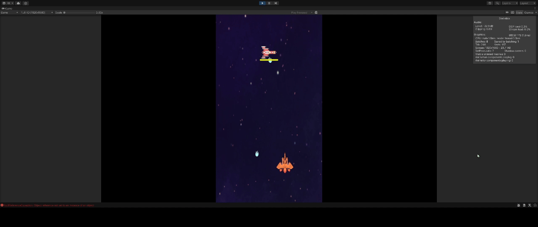Viewport: 538px width, 227px height.
Task: Open the undo history icon
Action: [x=490, y=3]
